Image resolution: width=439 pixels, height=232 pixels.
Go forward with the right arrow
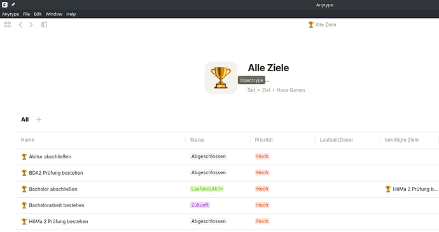(31, 25)
